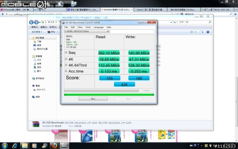Select the AS SSD Benchmark taskbar icon

pyautogui.click(x=64, y=146)
